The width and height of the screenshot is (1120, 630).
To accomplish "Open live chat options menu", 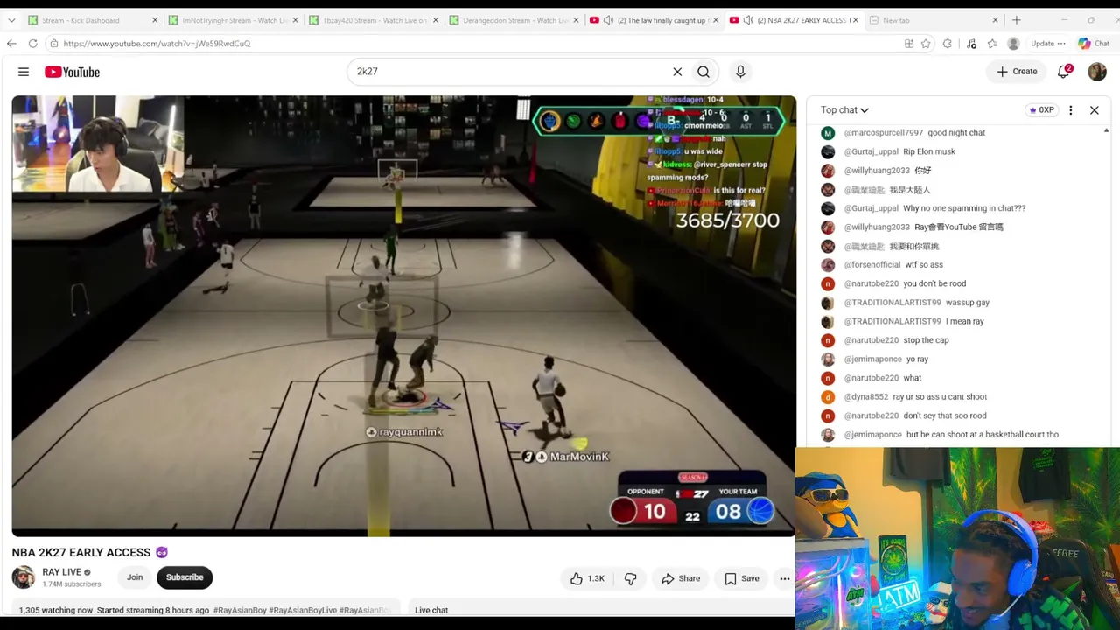I will tap(1070, 110).
